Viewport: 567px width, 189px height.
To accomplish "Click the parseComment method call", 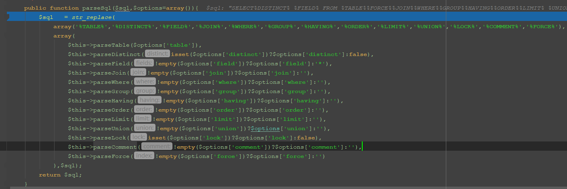I will pyautogui.click(x=115, y=147).
